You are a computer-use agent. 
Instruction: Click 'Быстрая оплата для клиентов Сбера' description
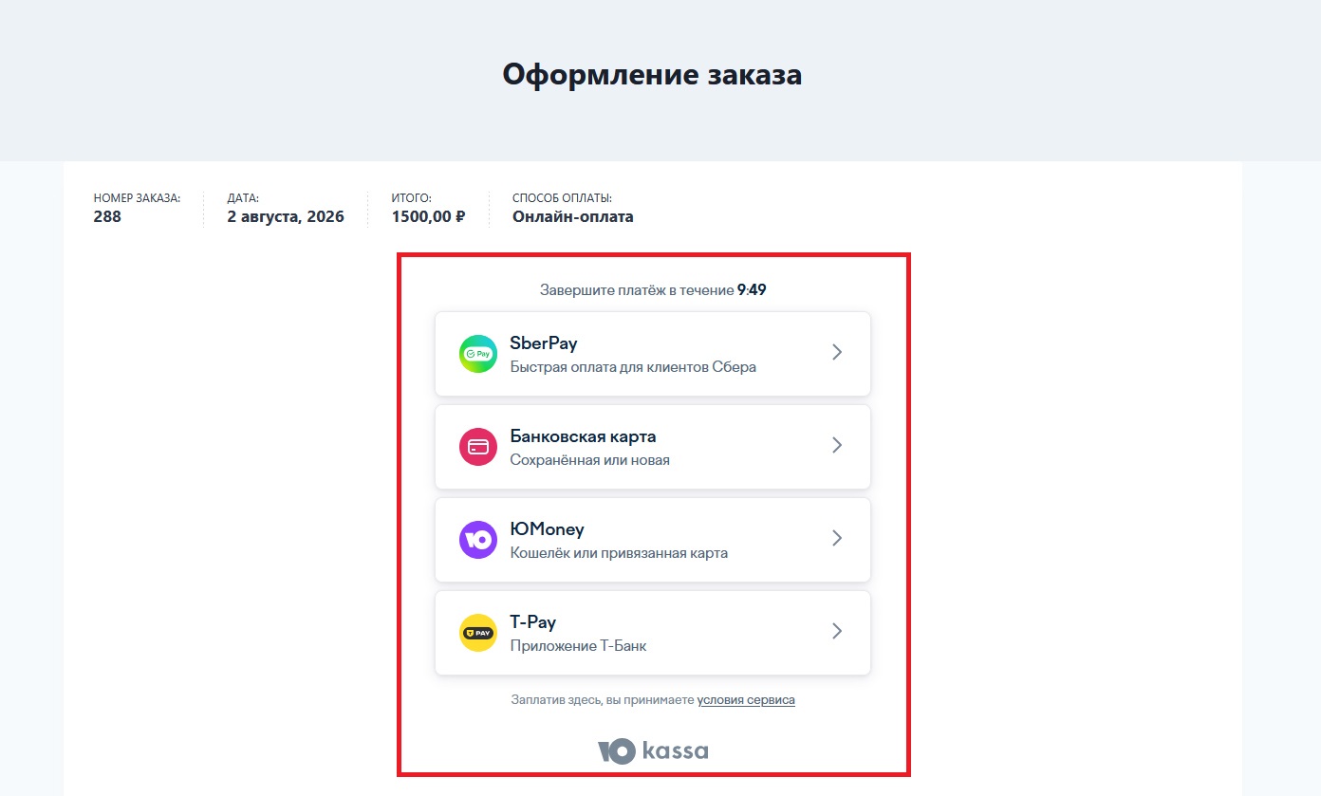(x=633, y=367)
